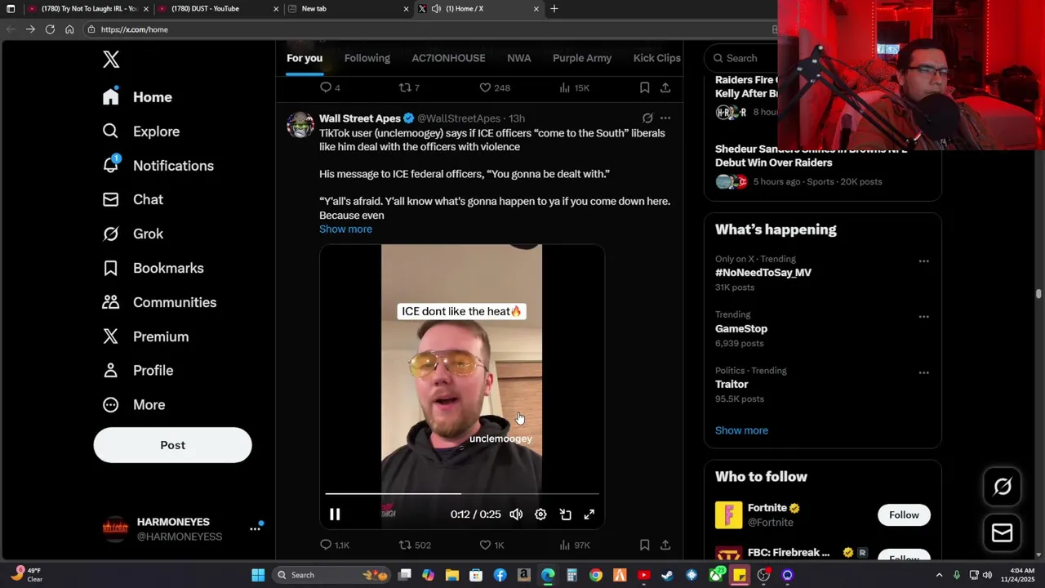The height and width of the screenshot is (588, 1045).
Task: Show more trends in What's happening
Action: pos(741,430)
